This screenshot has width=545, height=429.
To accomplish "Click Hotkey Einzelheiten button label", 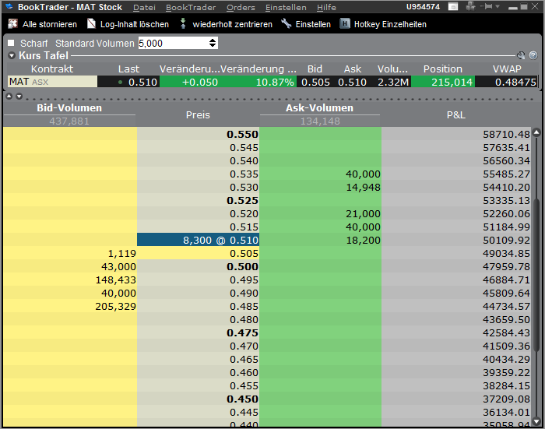I will (390, 24).
